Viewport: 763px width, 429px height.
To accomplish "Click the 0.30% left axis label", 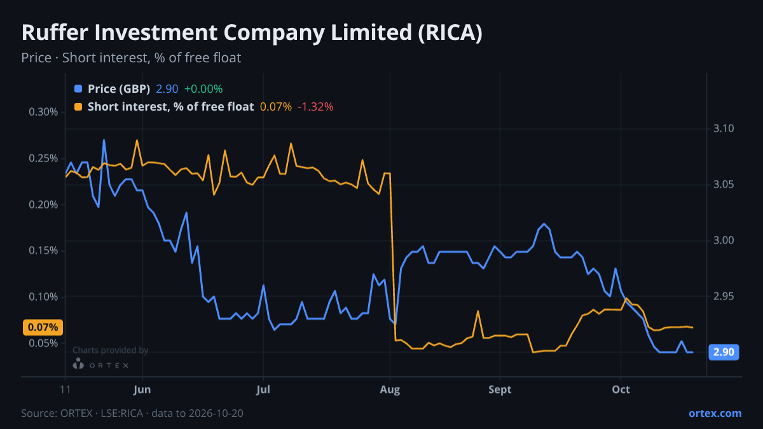I will tap(44, 112).
